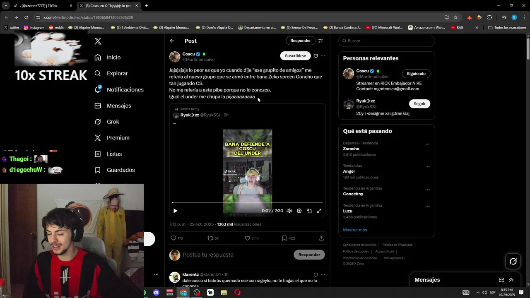Open Discord from the taskbar
Image resolution: width=530 pixels, height=298 pixels.
point(156,293)
